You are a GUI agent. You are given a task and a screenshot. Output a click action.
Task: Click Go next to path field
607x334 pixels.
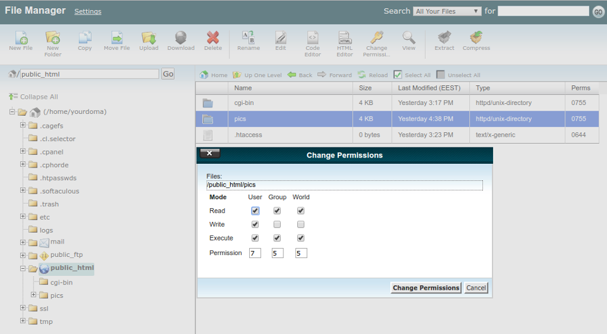point(168,74)
